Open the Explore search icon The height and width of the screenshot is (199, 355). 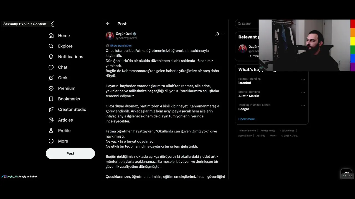[51, 46]
